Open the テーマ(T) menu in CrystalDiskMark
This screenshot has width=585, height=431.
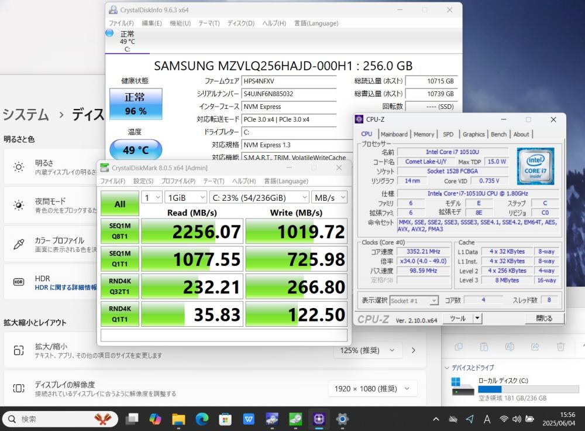point(214,181)
